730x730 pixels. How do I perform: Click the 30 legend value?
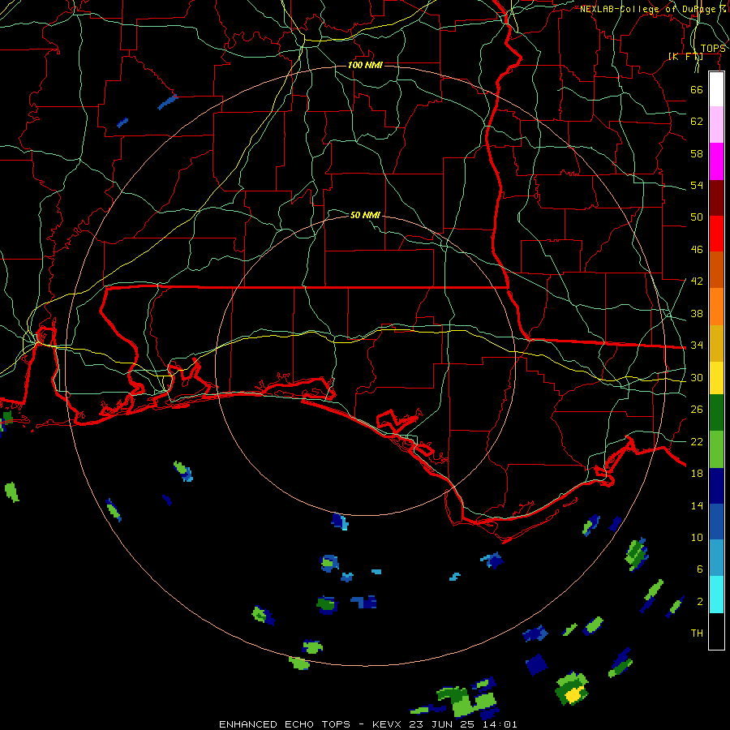coord(697,377)
